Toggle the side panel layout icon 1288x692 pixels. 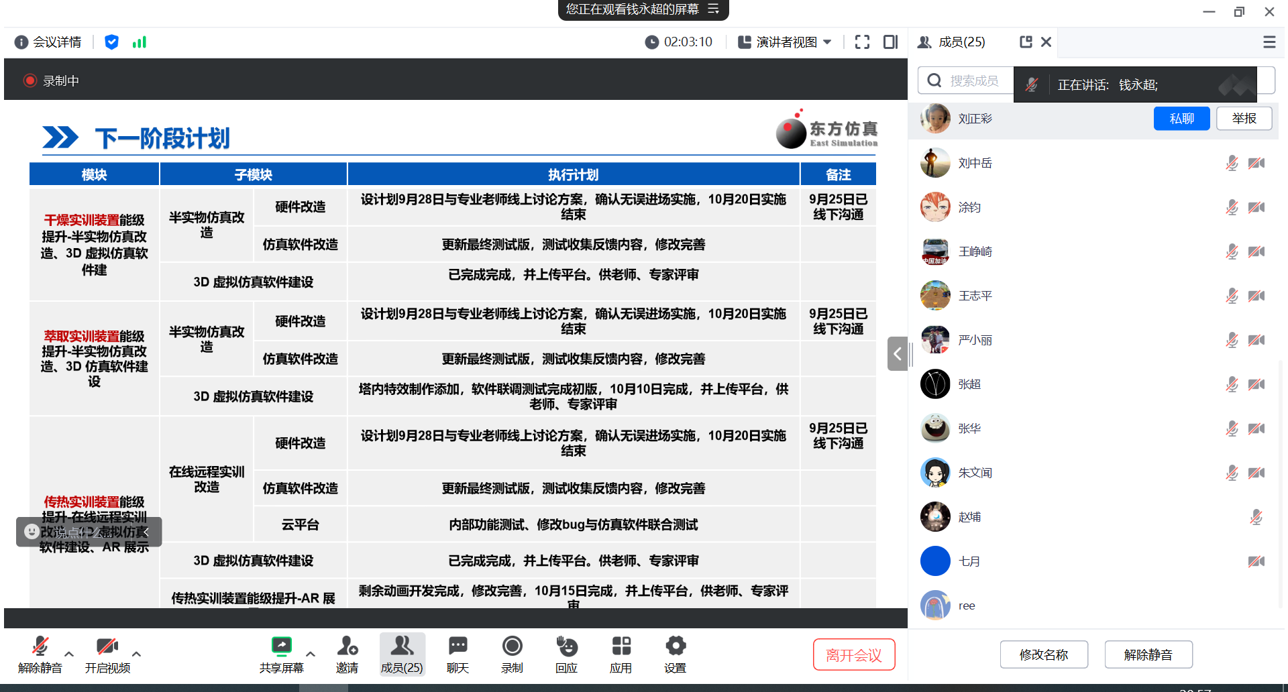890,42
